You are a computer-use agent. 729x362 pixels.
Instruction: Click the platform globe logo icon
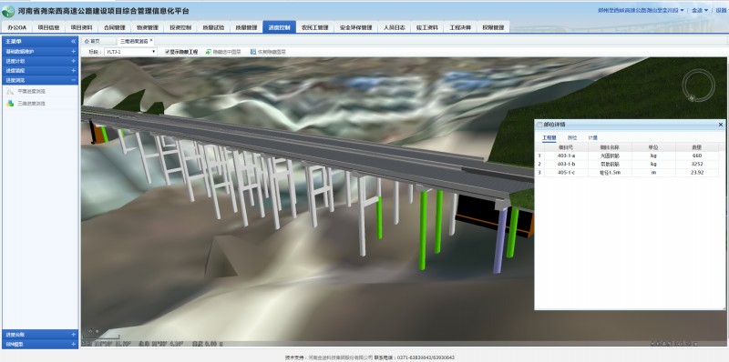coord(8,11)
